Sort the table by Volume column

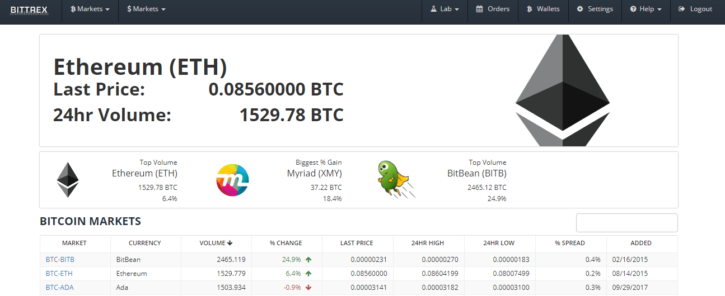[x=216, y=243]
